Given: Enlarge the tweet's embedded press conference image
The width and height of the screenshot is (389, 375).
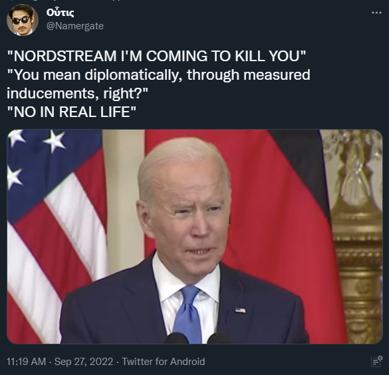Looking at the screenshot, I should [x=195, y=237].
